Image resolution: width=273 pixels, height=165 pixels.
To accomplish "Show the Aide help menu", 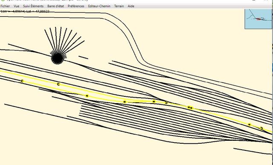I will [131, 6].
